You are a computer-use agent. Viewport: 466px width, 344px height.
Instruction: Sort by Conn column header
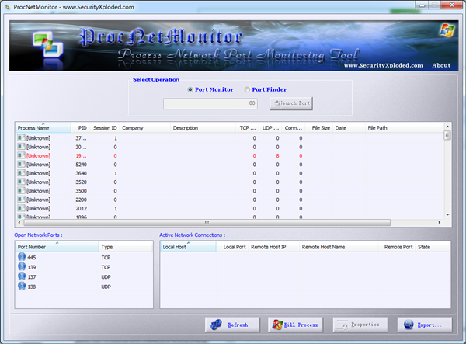point(294,127)
